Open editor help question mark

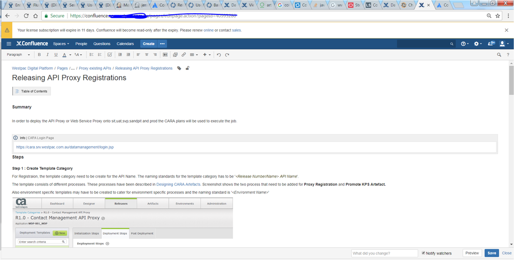pos(508,55)
